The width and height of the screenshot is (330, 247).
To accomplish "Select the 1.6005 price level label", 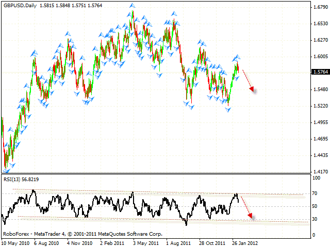I will (x=319, y=57).
